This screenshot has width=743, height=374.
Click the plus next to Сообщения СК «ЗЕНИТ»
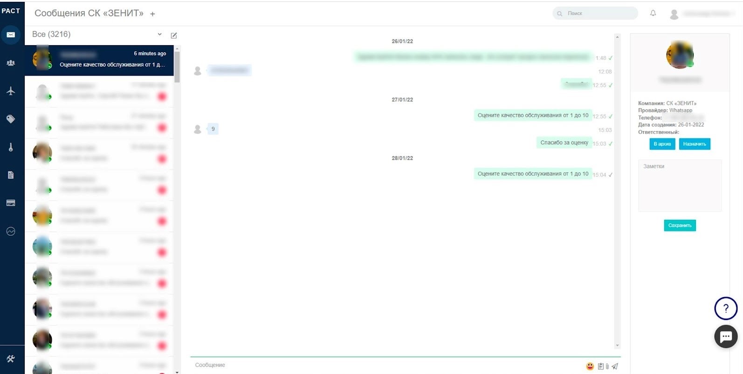pos(152,14)
